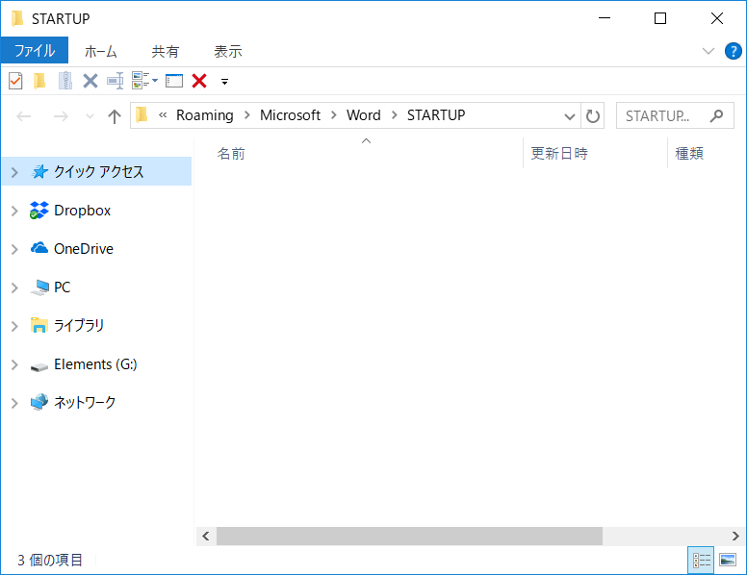
Task: Switch to the 表示 ribbon tab
Action: (x=228, y=52)
